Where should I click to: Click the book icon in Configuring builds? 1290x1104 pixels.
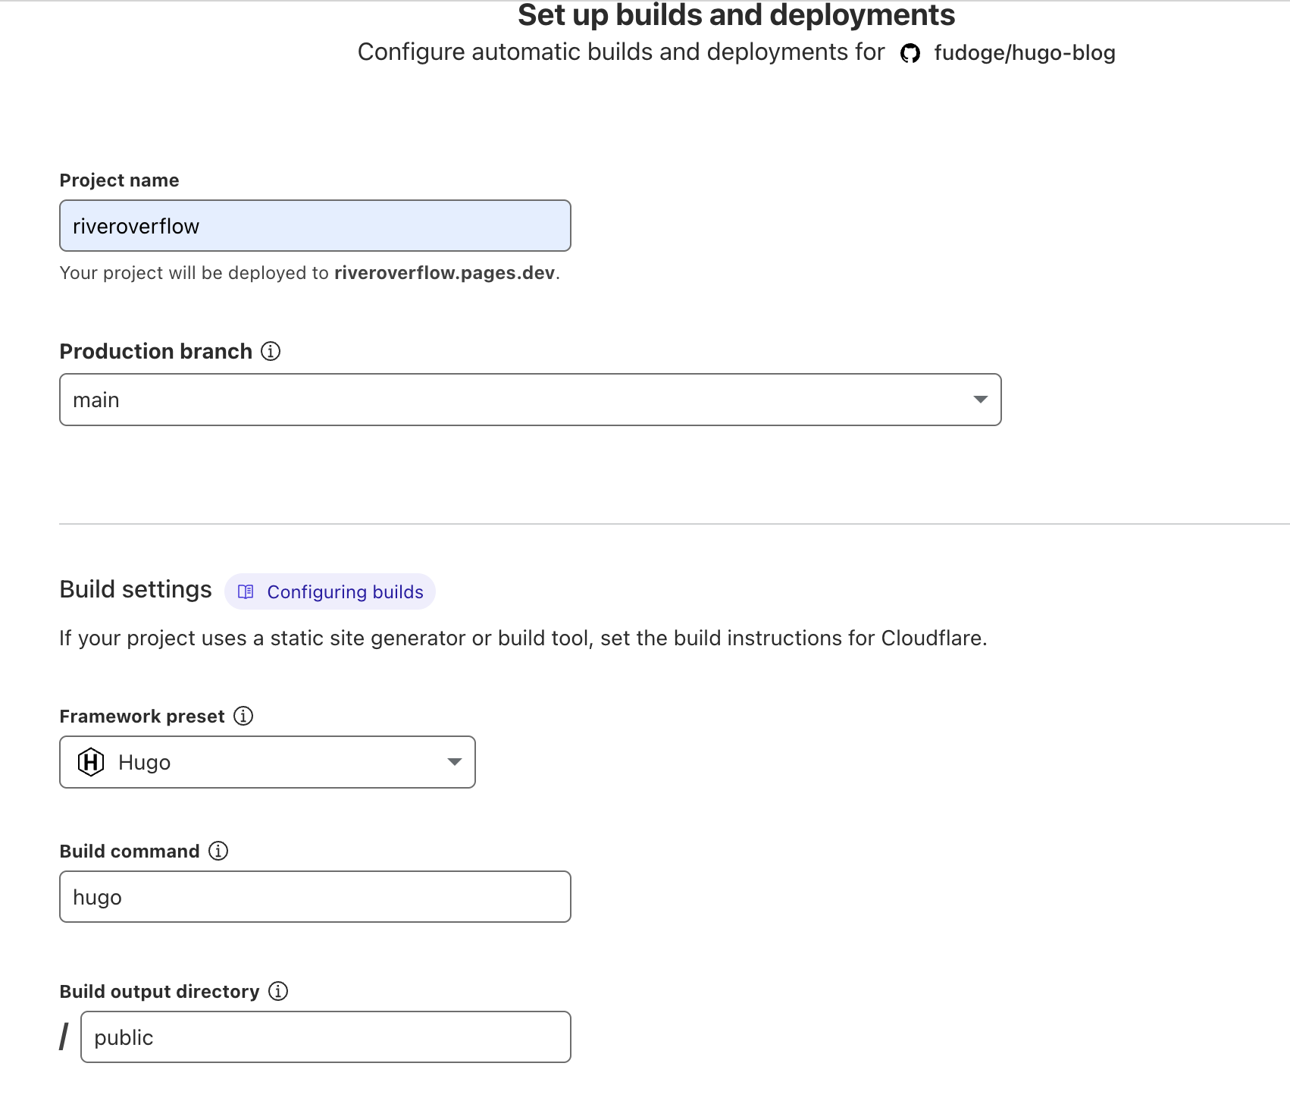click(x=246, y=591)
